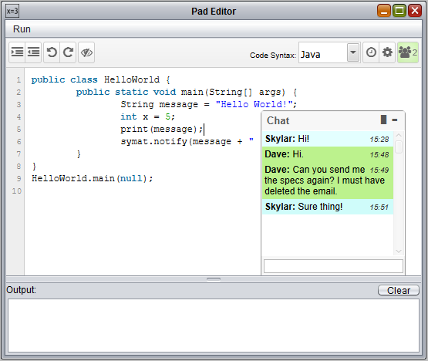
Task: Redo the last undone edit
Action: [68, 52]
